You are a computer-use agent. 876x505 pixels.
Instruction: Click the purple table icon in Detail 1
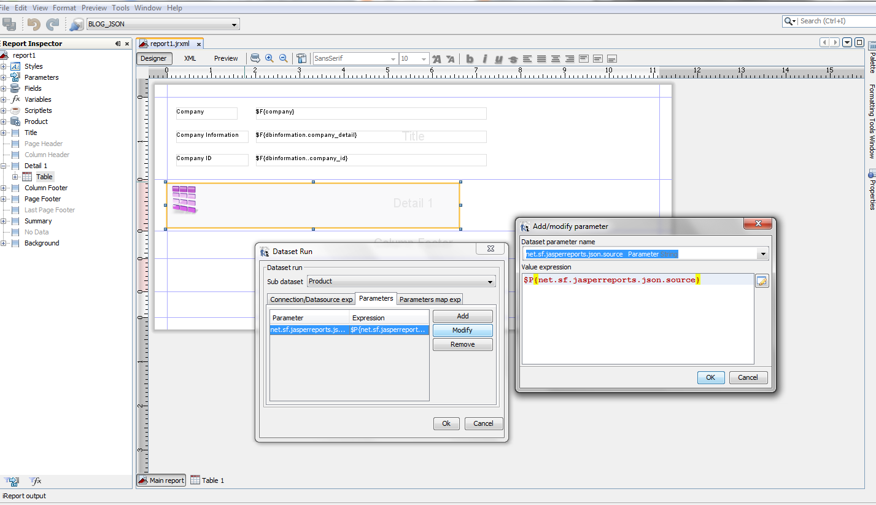[184, 199]
